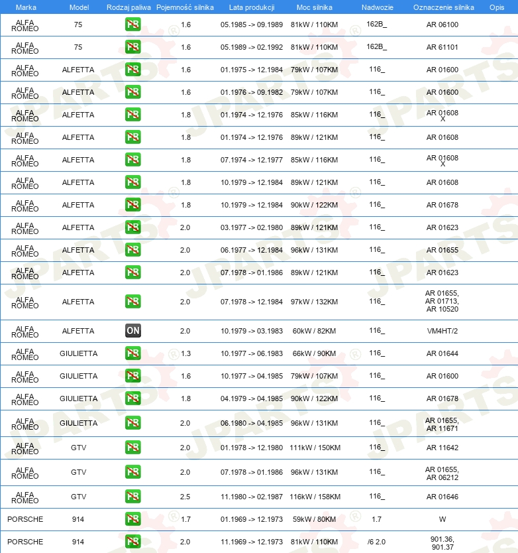Select engine codes 901.36, 901.37
The height and width of the screenshot is (553, 518).
click(442, 543)
